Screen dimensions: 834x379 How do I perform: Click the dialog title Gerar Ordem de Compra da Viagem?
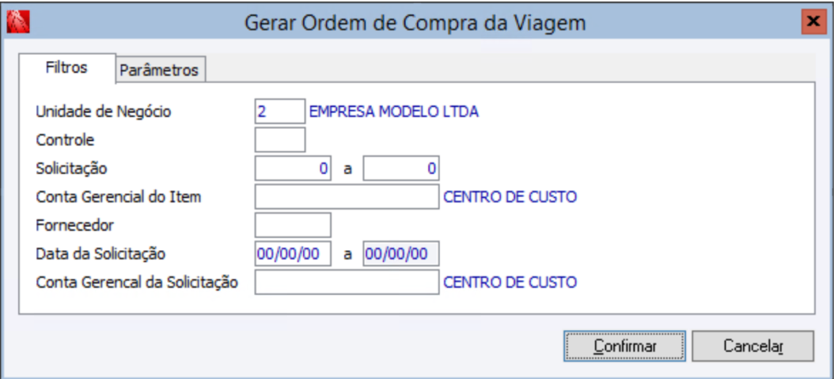417,23
